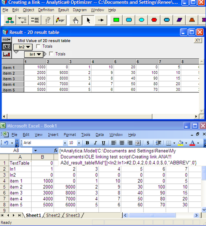The height and width of the screenshot is (226, 206).
Task: Click the XY button
Action: (x=198, y=40)
